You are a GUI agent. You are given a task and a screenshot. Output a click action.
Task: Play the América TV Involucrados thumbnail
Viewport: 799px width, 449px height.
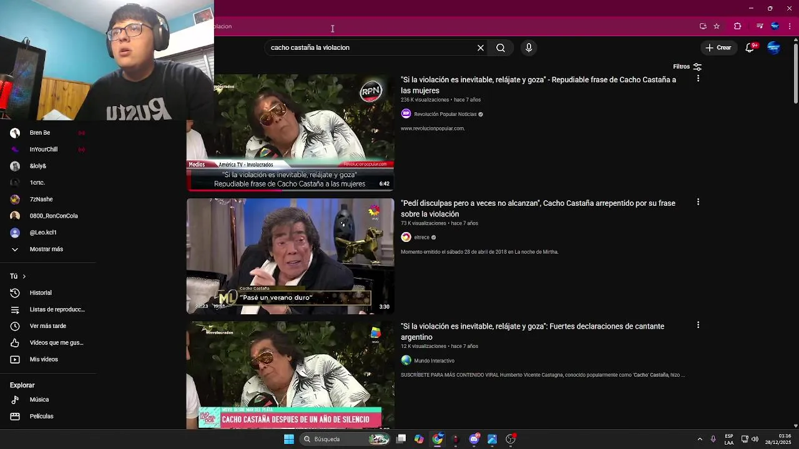point(290,132)
